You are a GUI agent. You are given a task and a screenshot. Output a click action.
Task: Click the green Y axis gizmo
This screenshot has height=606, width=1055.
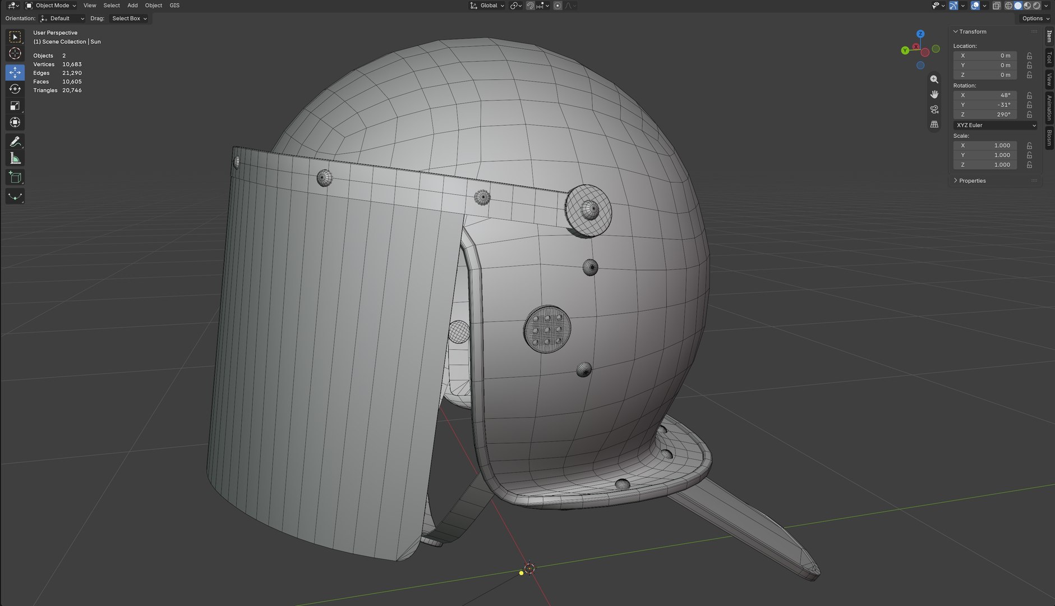[x=905, y=50]
